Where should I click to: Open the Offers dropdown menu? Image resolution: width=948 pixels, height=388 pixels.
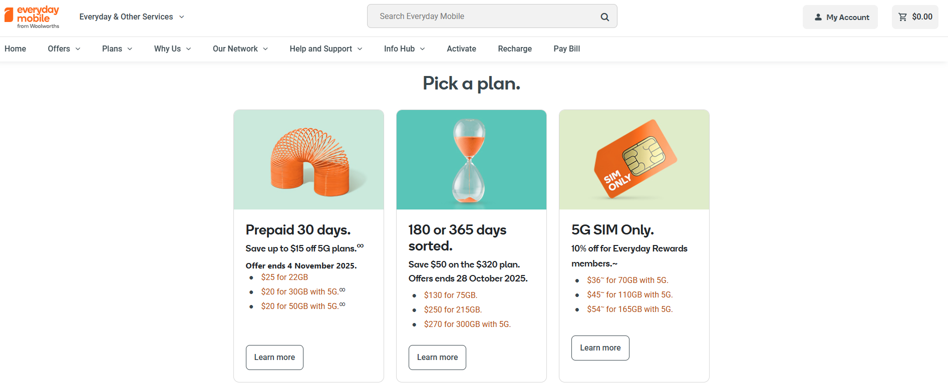63,48
